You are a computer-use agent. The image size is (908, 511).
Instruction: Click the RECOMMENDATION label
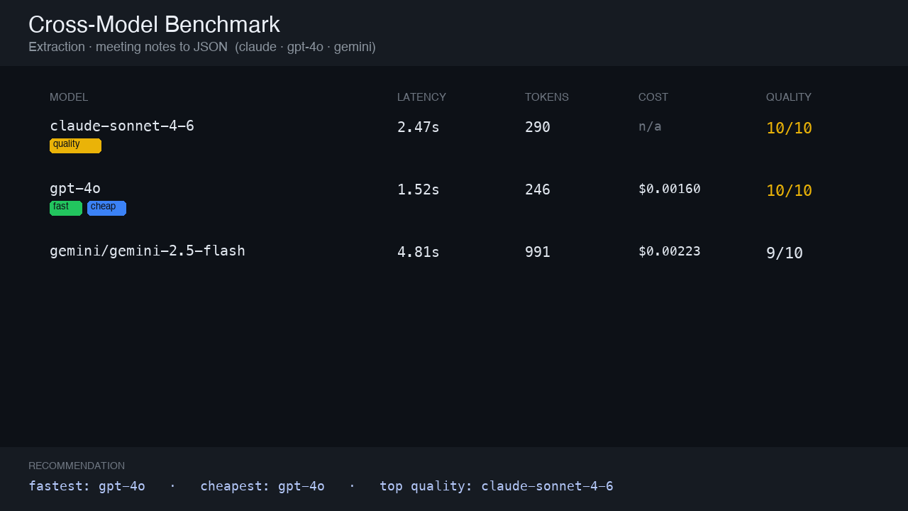[x=77, y=466]
